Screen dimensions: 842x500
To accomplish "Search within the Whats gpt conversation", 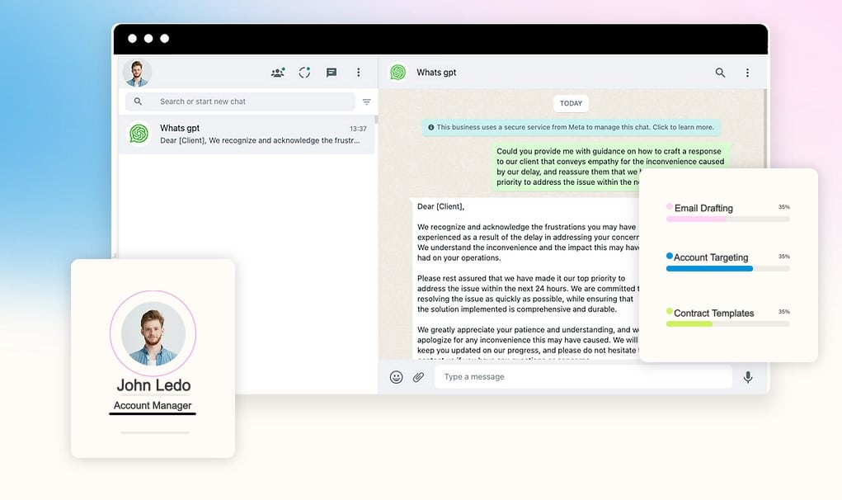I will [x=720, y=73].
